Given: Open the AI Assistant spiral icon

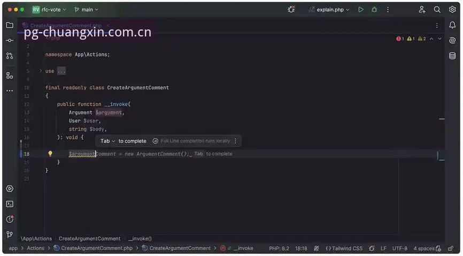Looking at the screenshot, I should tap(452, 40).
